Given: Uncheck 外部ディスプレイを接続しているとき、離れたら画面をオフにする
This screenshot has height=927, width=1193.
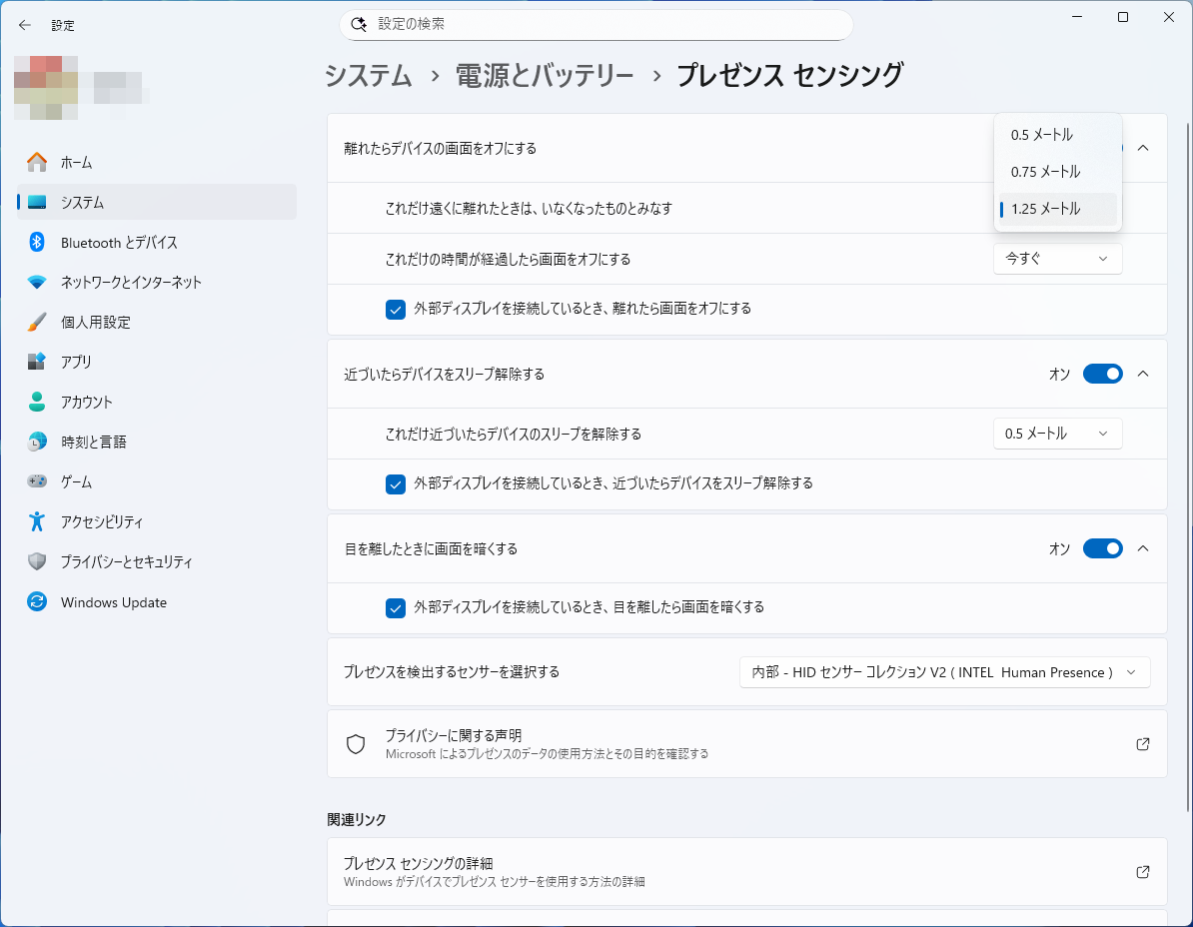Looking at the screenshot, I should click(395, 310).
